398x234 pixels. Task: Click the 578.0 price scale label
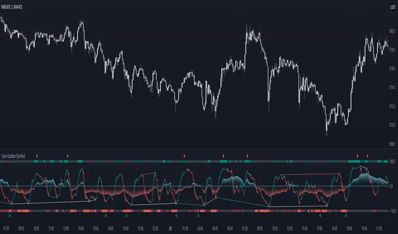pos(392,50)
